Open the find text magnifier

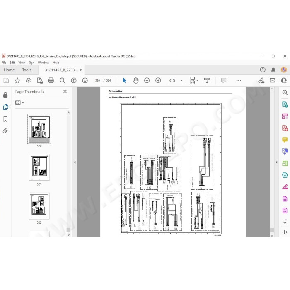coord(62,80)
